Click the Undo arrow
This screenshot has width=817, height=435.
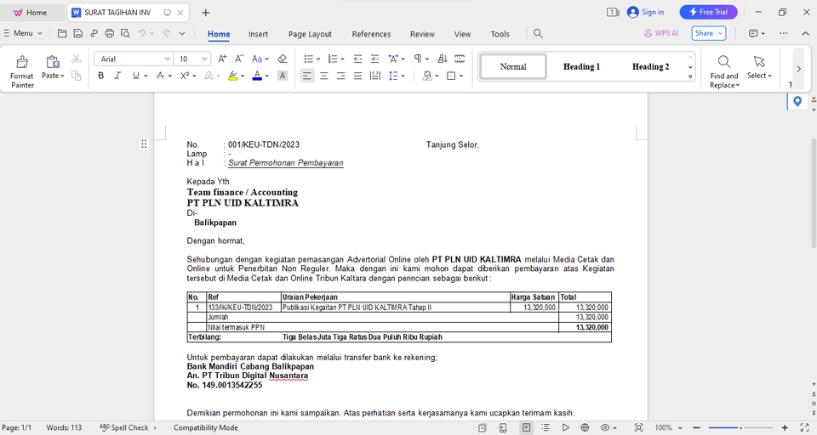click(142, 33)
